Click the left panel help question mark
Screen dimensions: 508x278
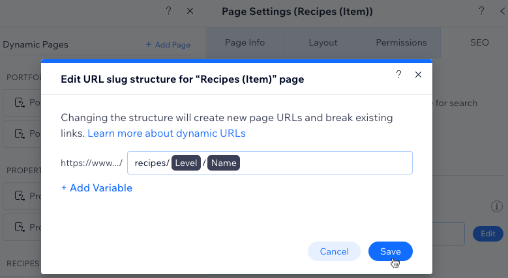click(168, 11)
